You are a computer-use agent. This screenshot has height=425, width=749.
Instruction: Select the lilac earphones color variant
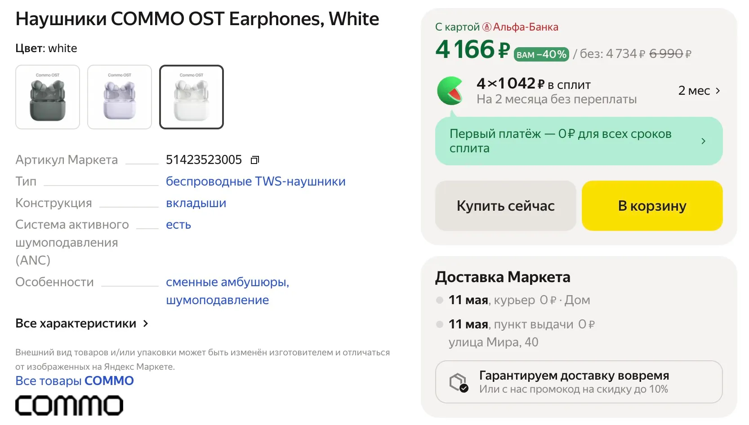120,97
